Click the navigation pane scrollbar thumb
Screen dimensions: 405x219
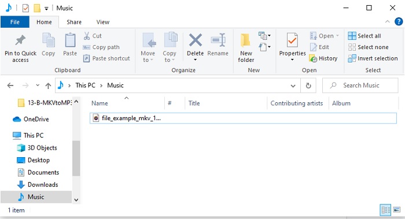point(76,158)
